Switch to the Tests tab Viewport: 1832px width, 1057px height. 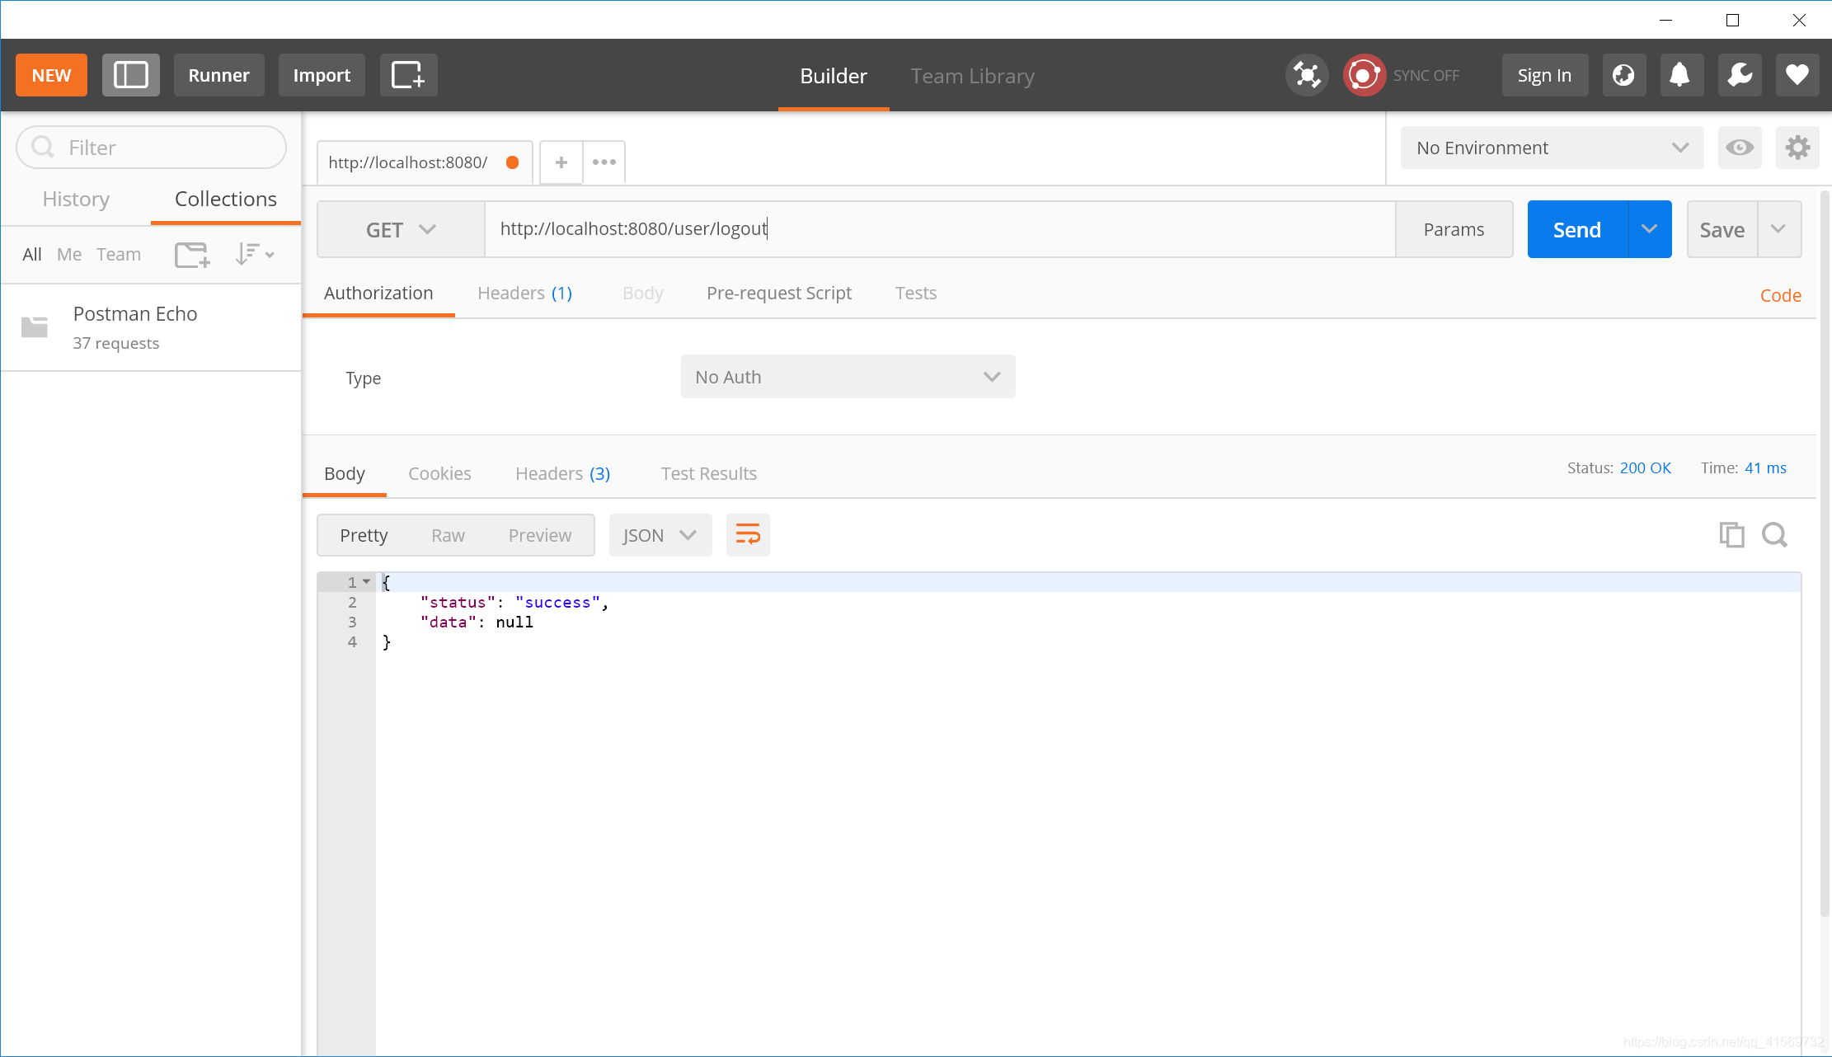pos(916,292)
